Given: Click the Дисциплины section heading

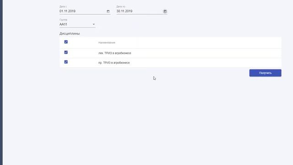Looking at the screenshot, I should click(70, 33).
